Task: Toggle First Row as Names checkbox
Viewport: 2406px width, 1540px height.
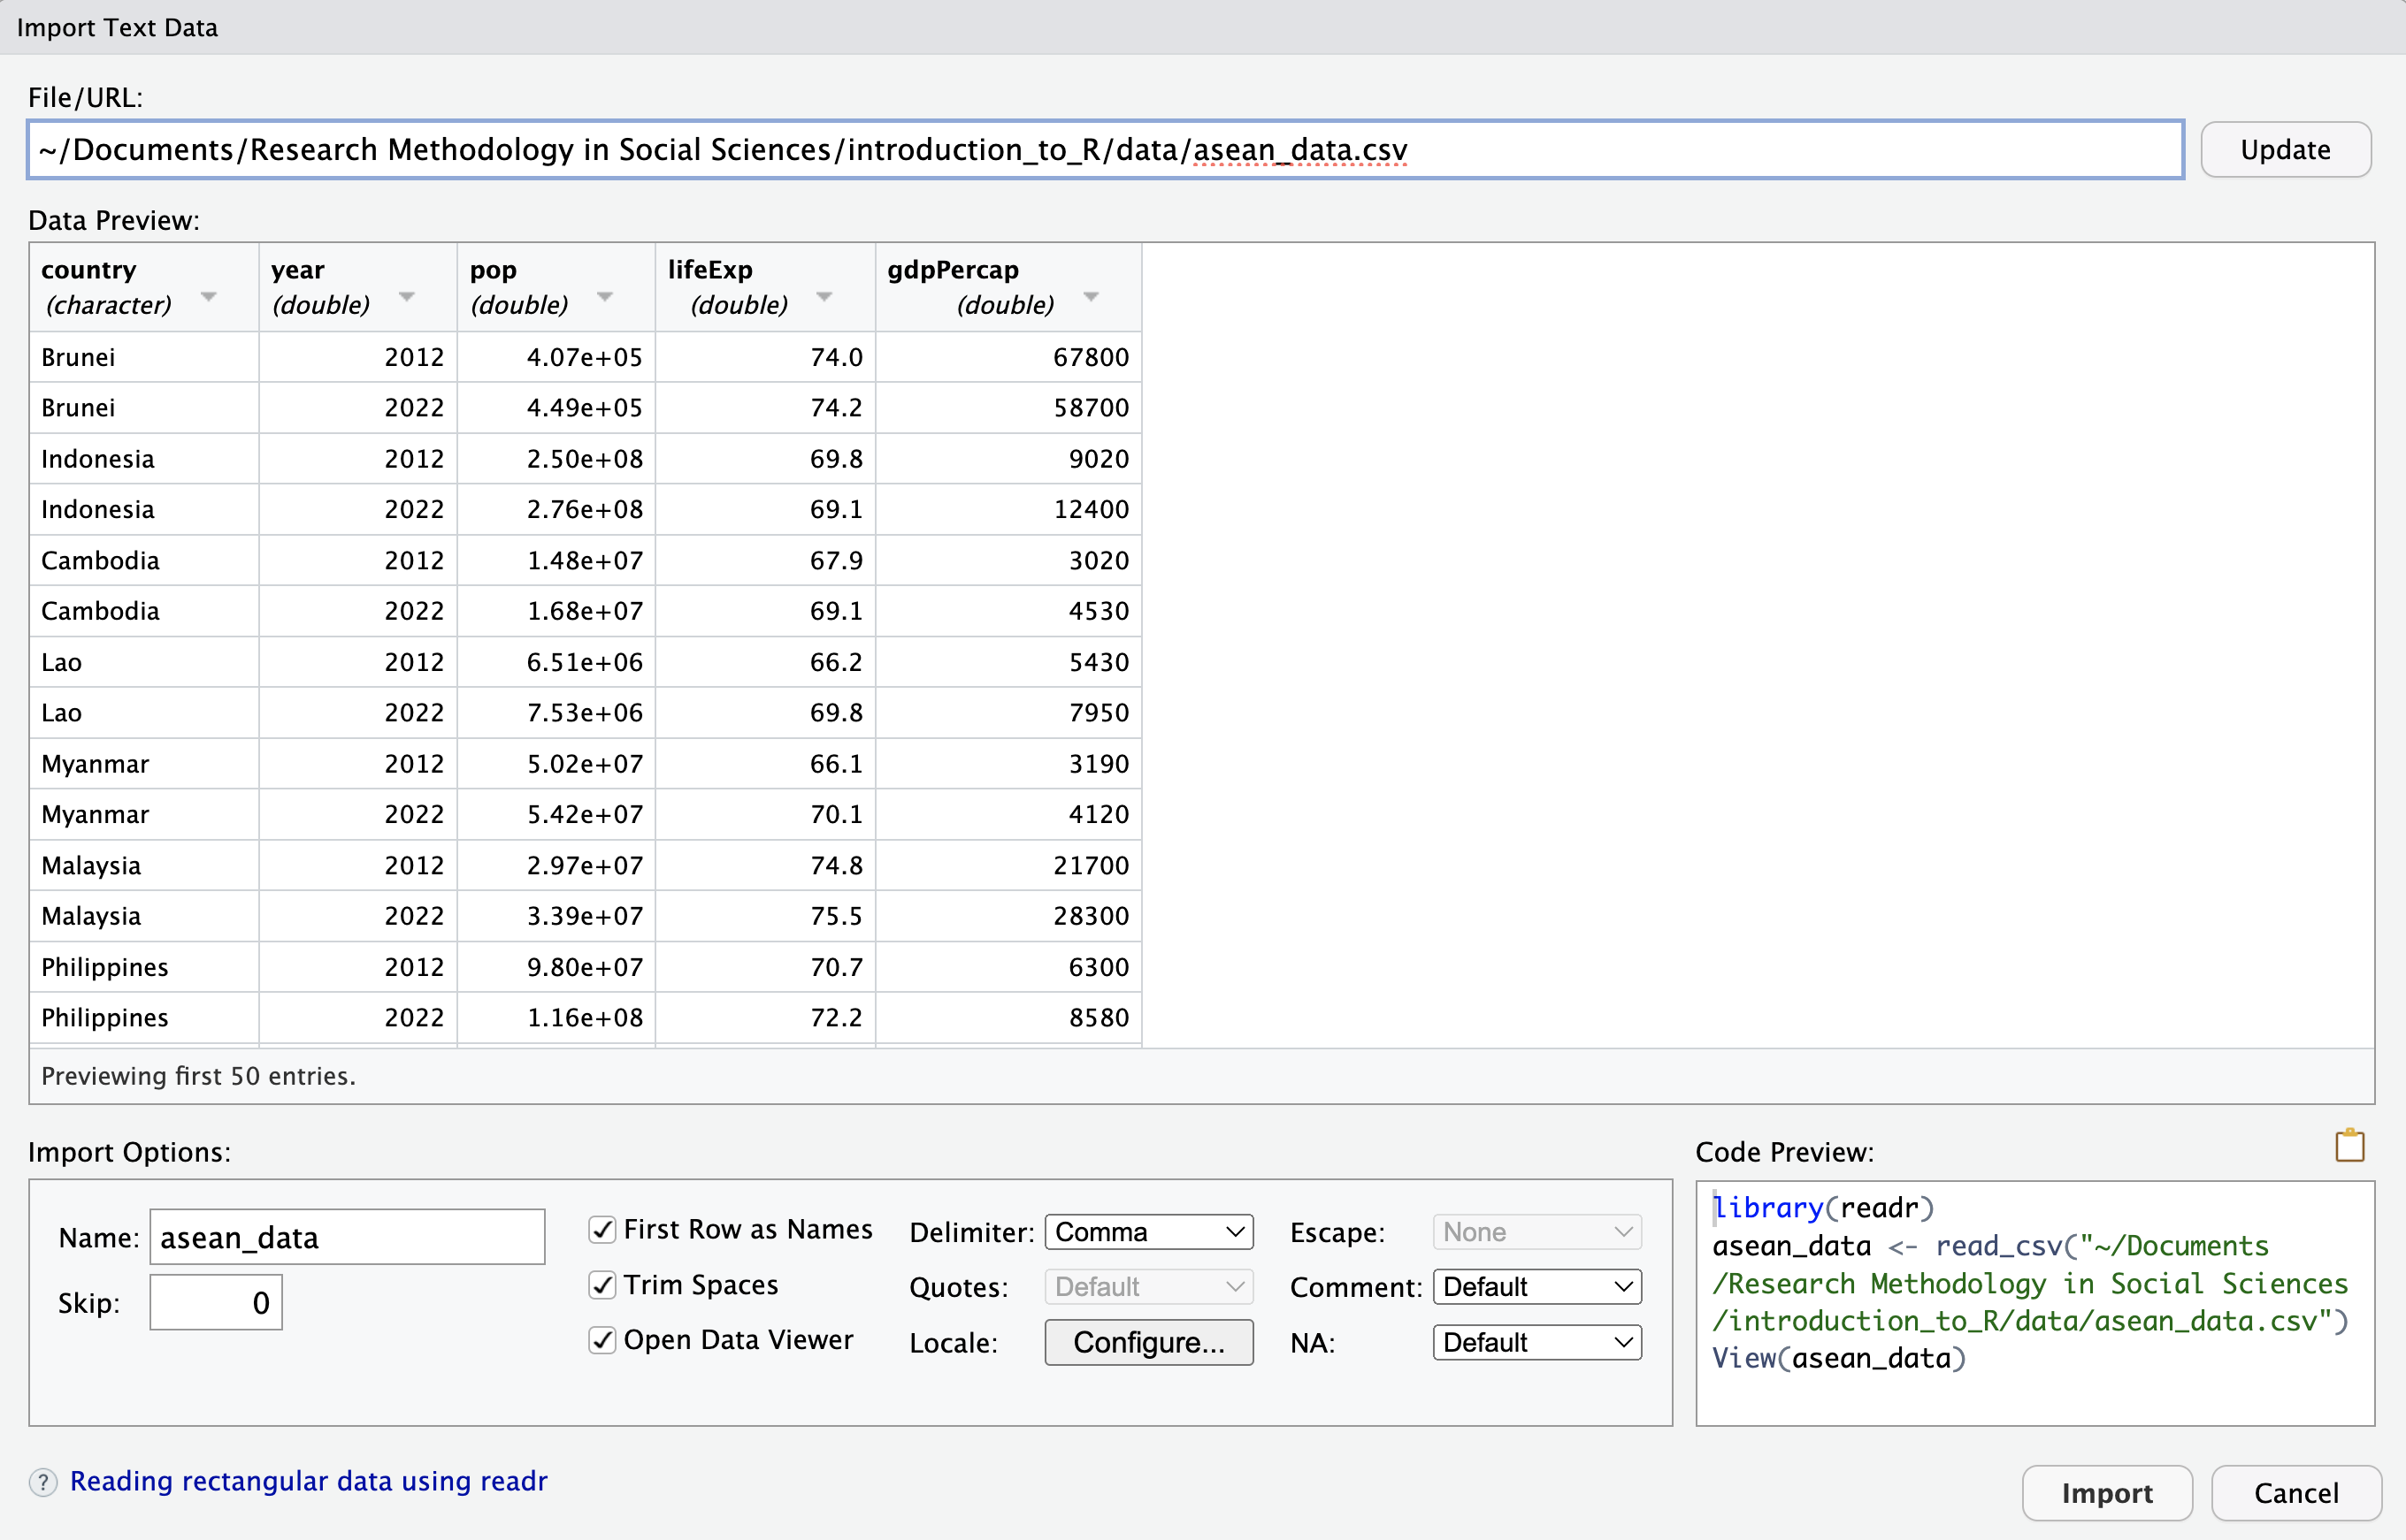Action: (x=602, y=1230)
